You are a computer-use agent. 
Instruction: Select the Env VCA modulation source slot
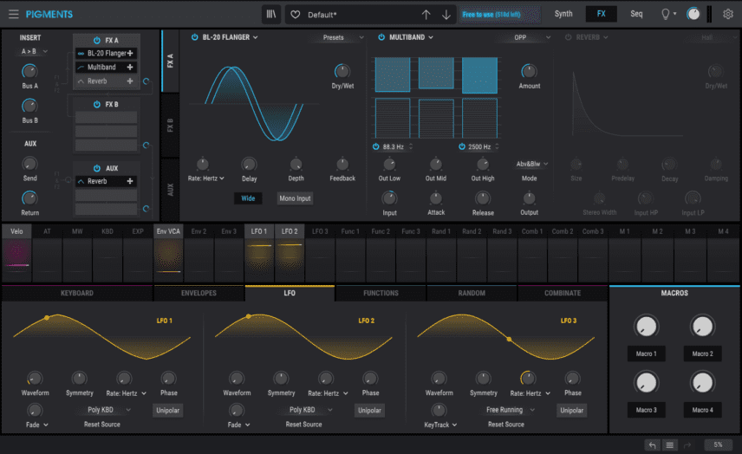(168, 253)
